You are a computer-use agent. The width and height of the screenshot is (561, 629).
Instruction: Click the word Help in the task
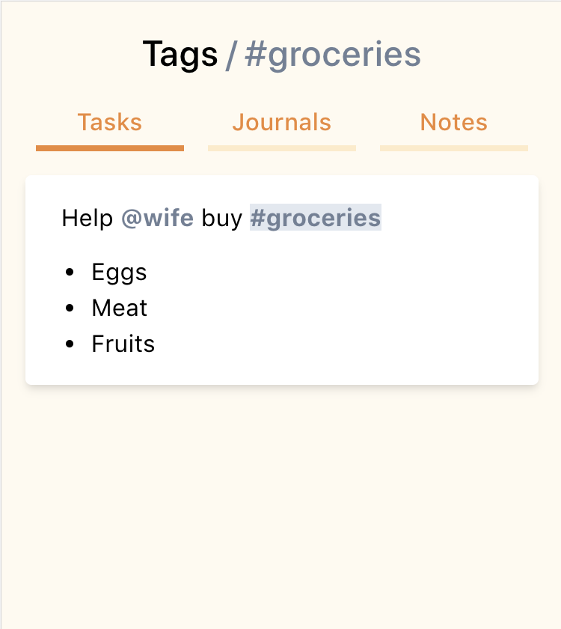[x=87, y=218]
